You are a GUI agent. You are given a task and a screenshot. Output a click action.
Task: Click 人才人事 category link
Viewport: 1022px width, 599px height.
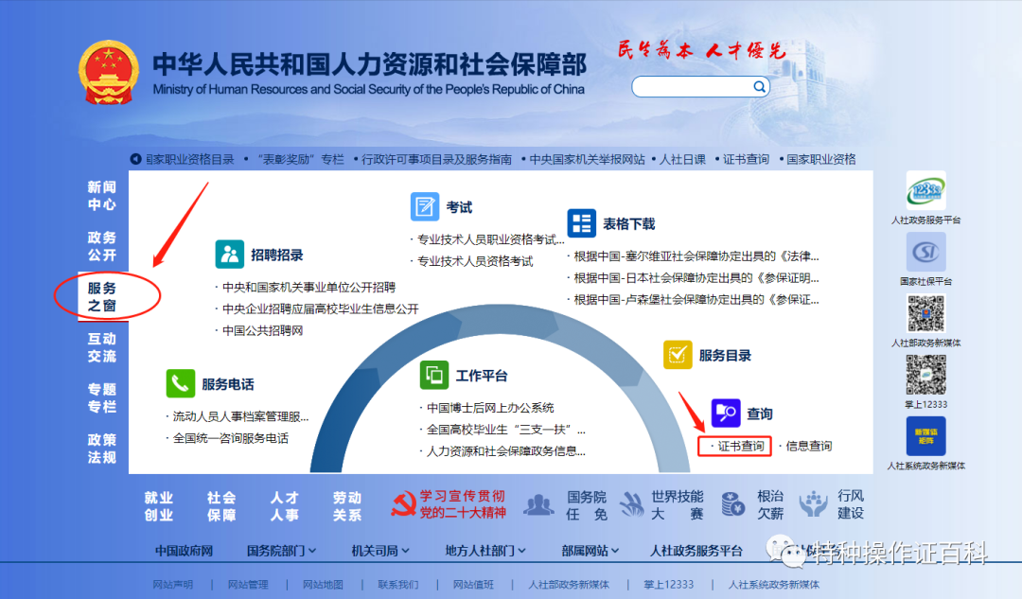click(x=285, y=506)
